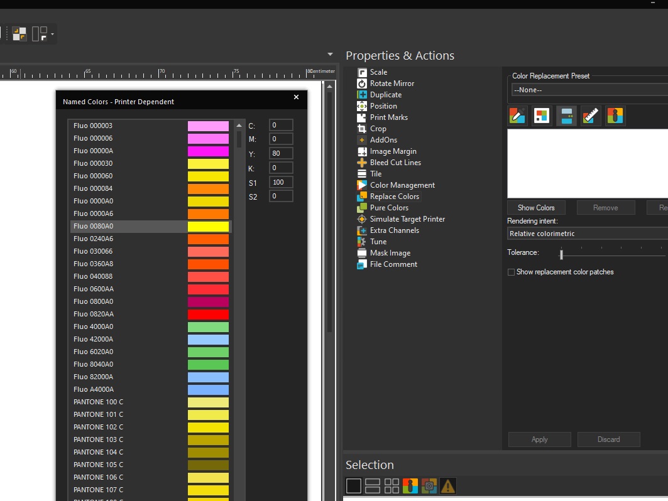This screenshot has height=501, width=668.
Task: Pick the Fluo 0820AA red swatch
Action: [209, 314]
